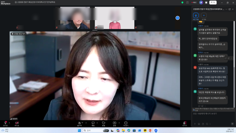Click the REC recording indicator
The height and width of the screenshot is (133, 236).
(x=194, y=2)
